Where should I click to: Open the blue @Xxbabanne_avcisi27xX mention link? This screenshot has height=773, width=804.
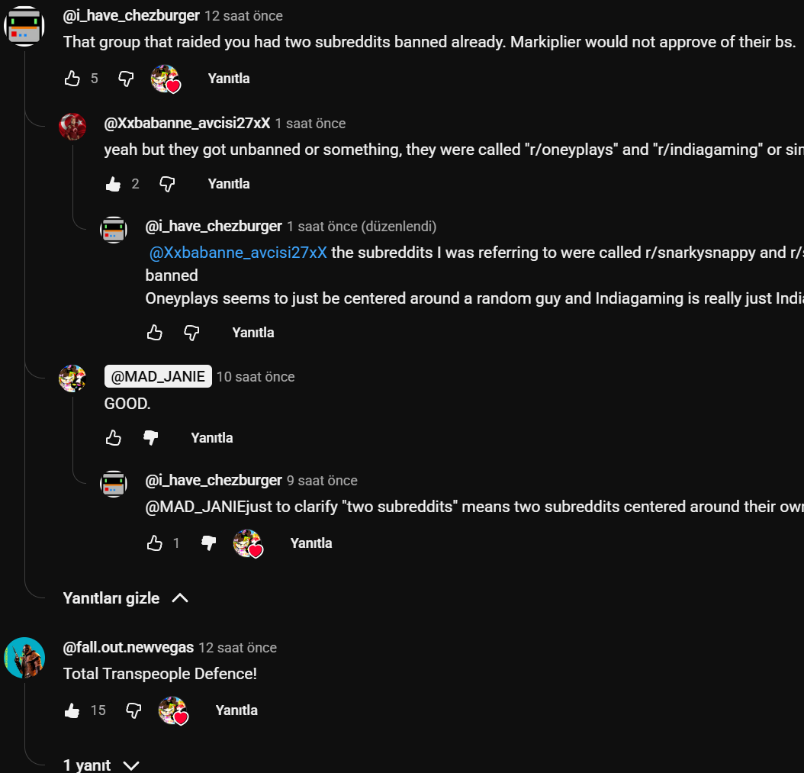[238, 253]
